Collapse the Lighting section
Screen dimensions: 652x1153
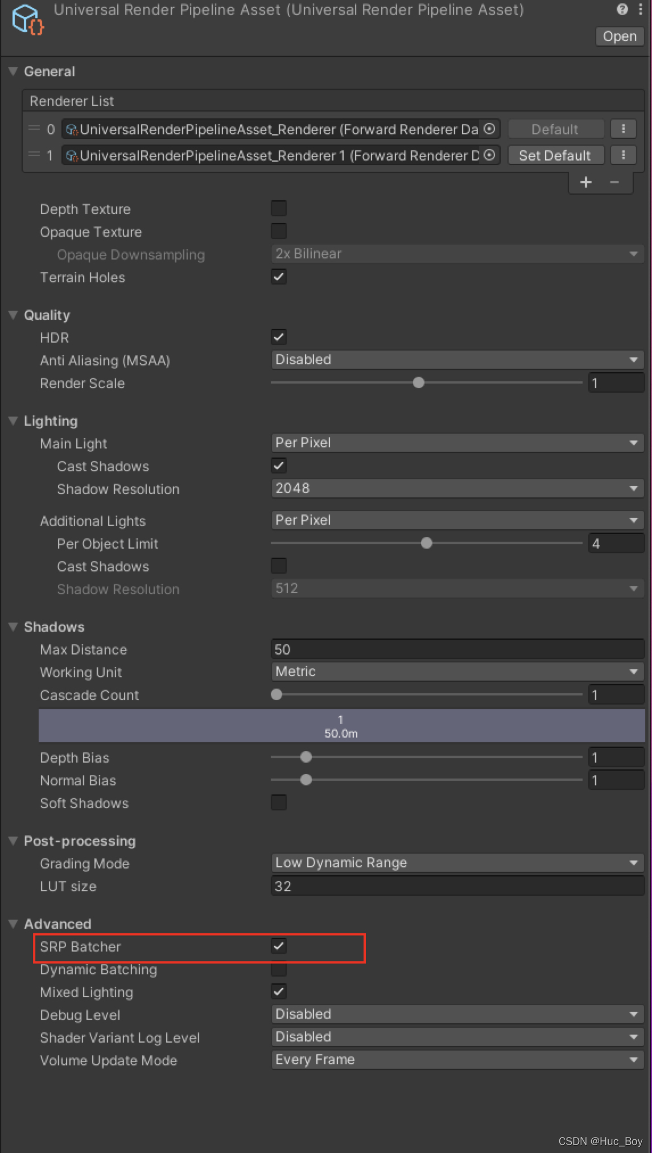(x=14, y=421)
